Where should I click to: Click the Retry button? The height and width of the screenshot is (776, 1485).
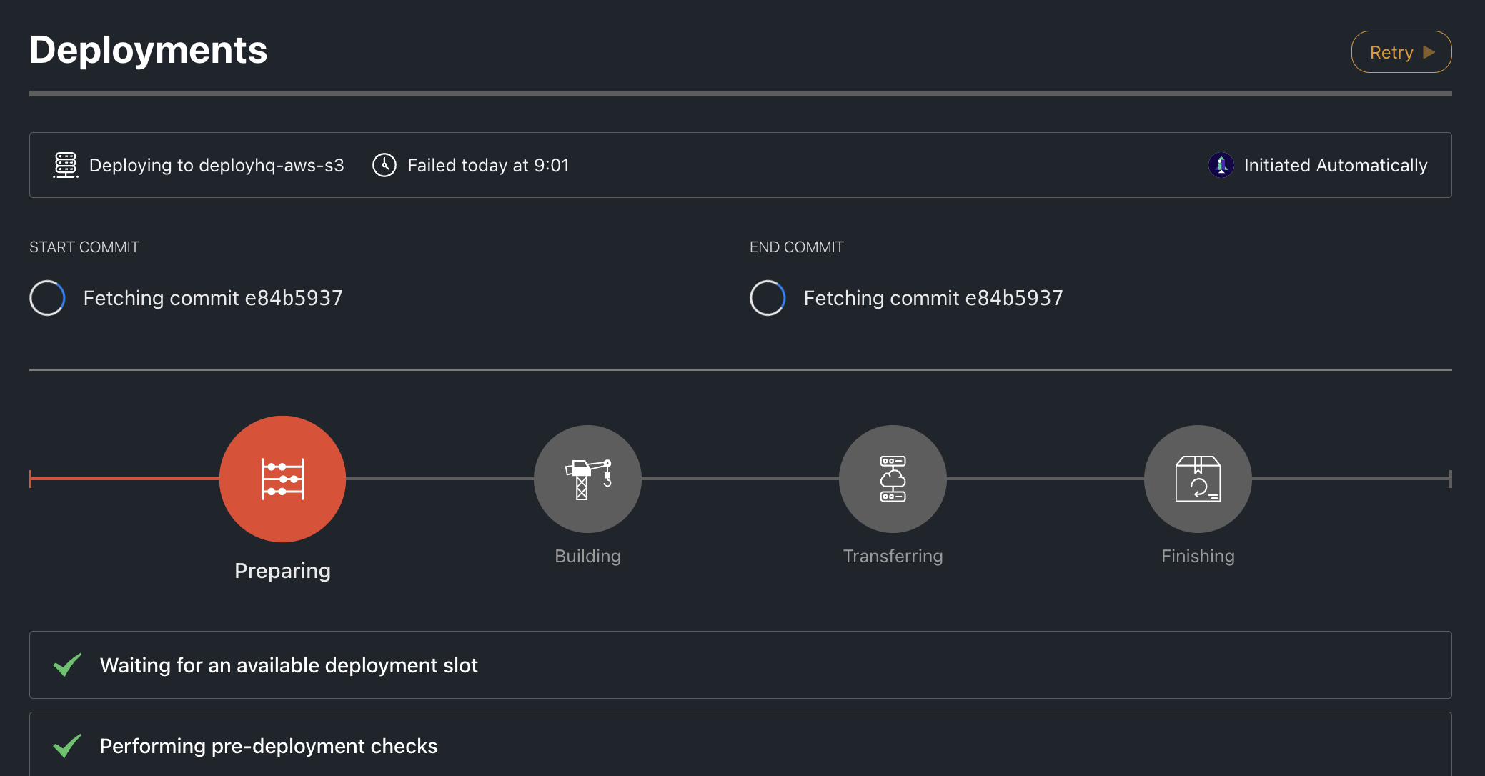[x=1401, y=51]
